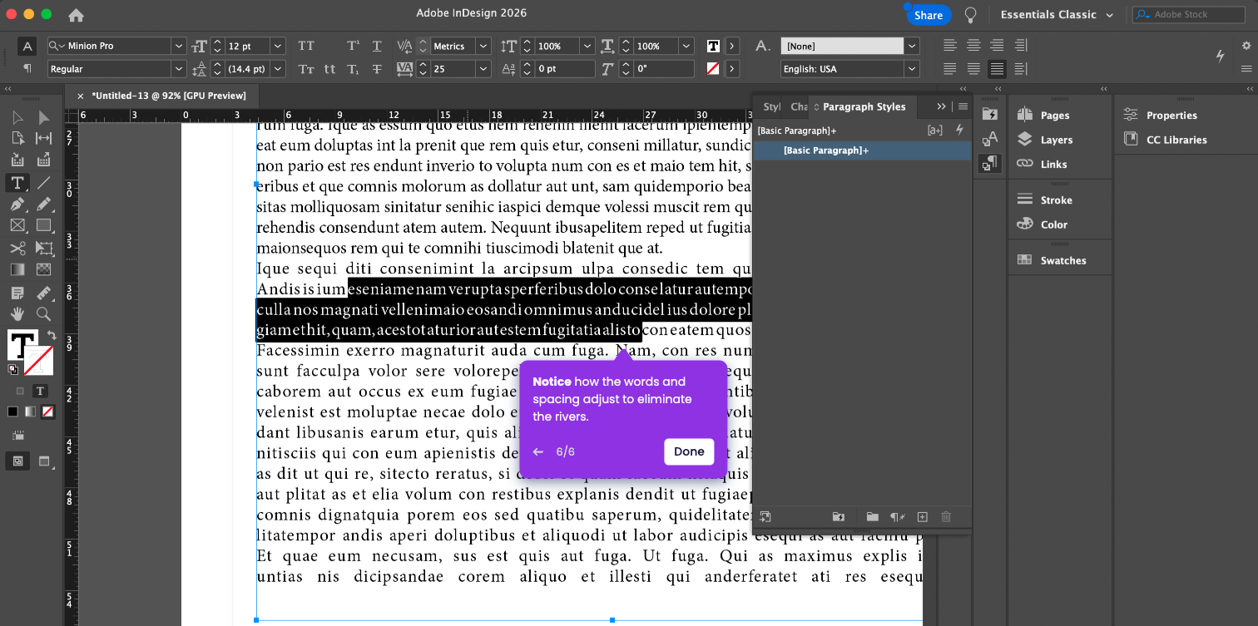Screen dimensions: 1258x626
Task: Toggle Small Caps formatting
Action: tap(306, 69)
